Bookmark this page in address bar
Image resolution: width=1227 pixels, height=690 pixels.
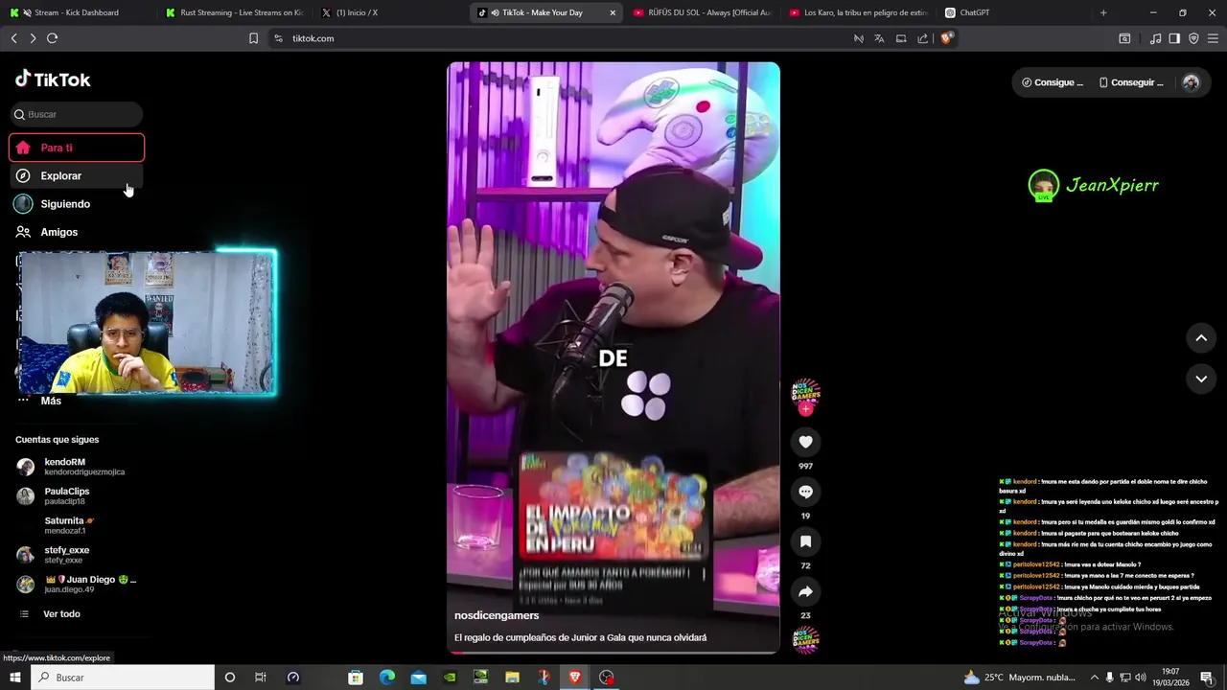(x=253, y=38)
